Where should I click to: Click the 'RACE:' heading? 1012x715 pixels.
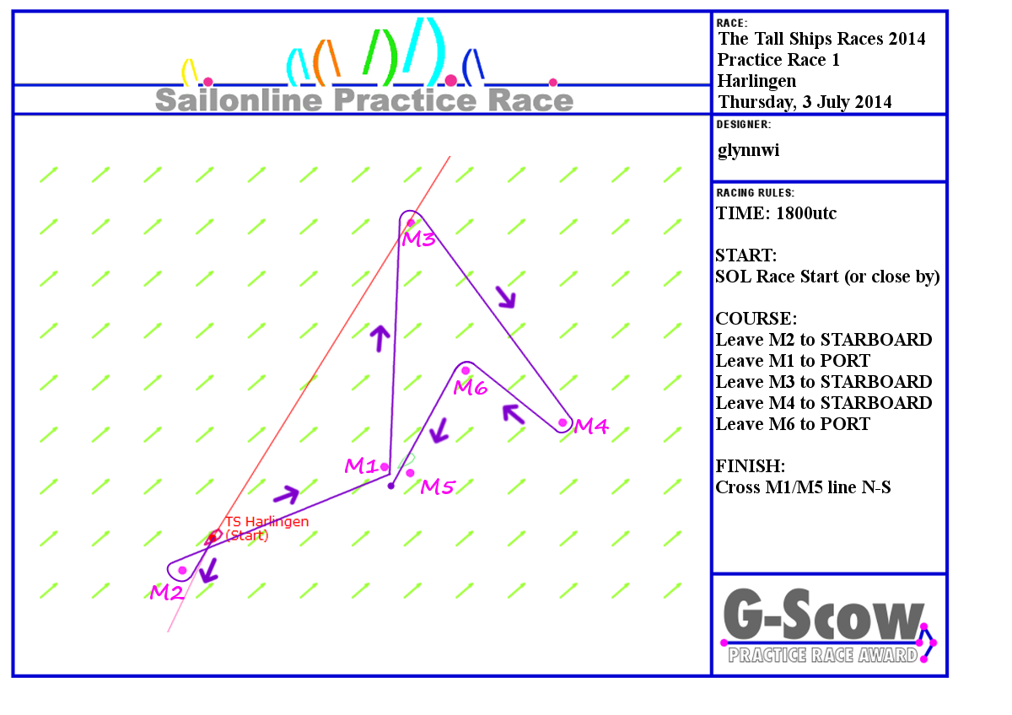730,23
